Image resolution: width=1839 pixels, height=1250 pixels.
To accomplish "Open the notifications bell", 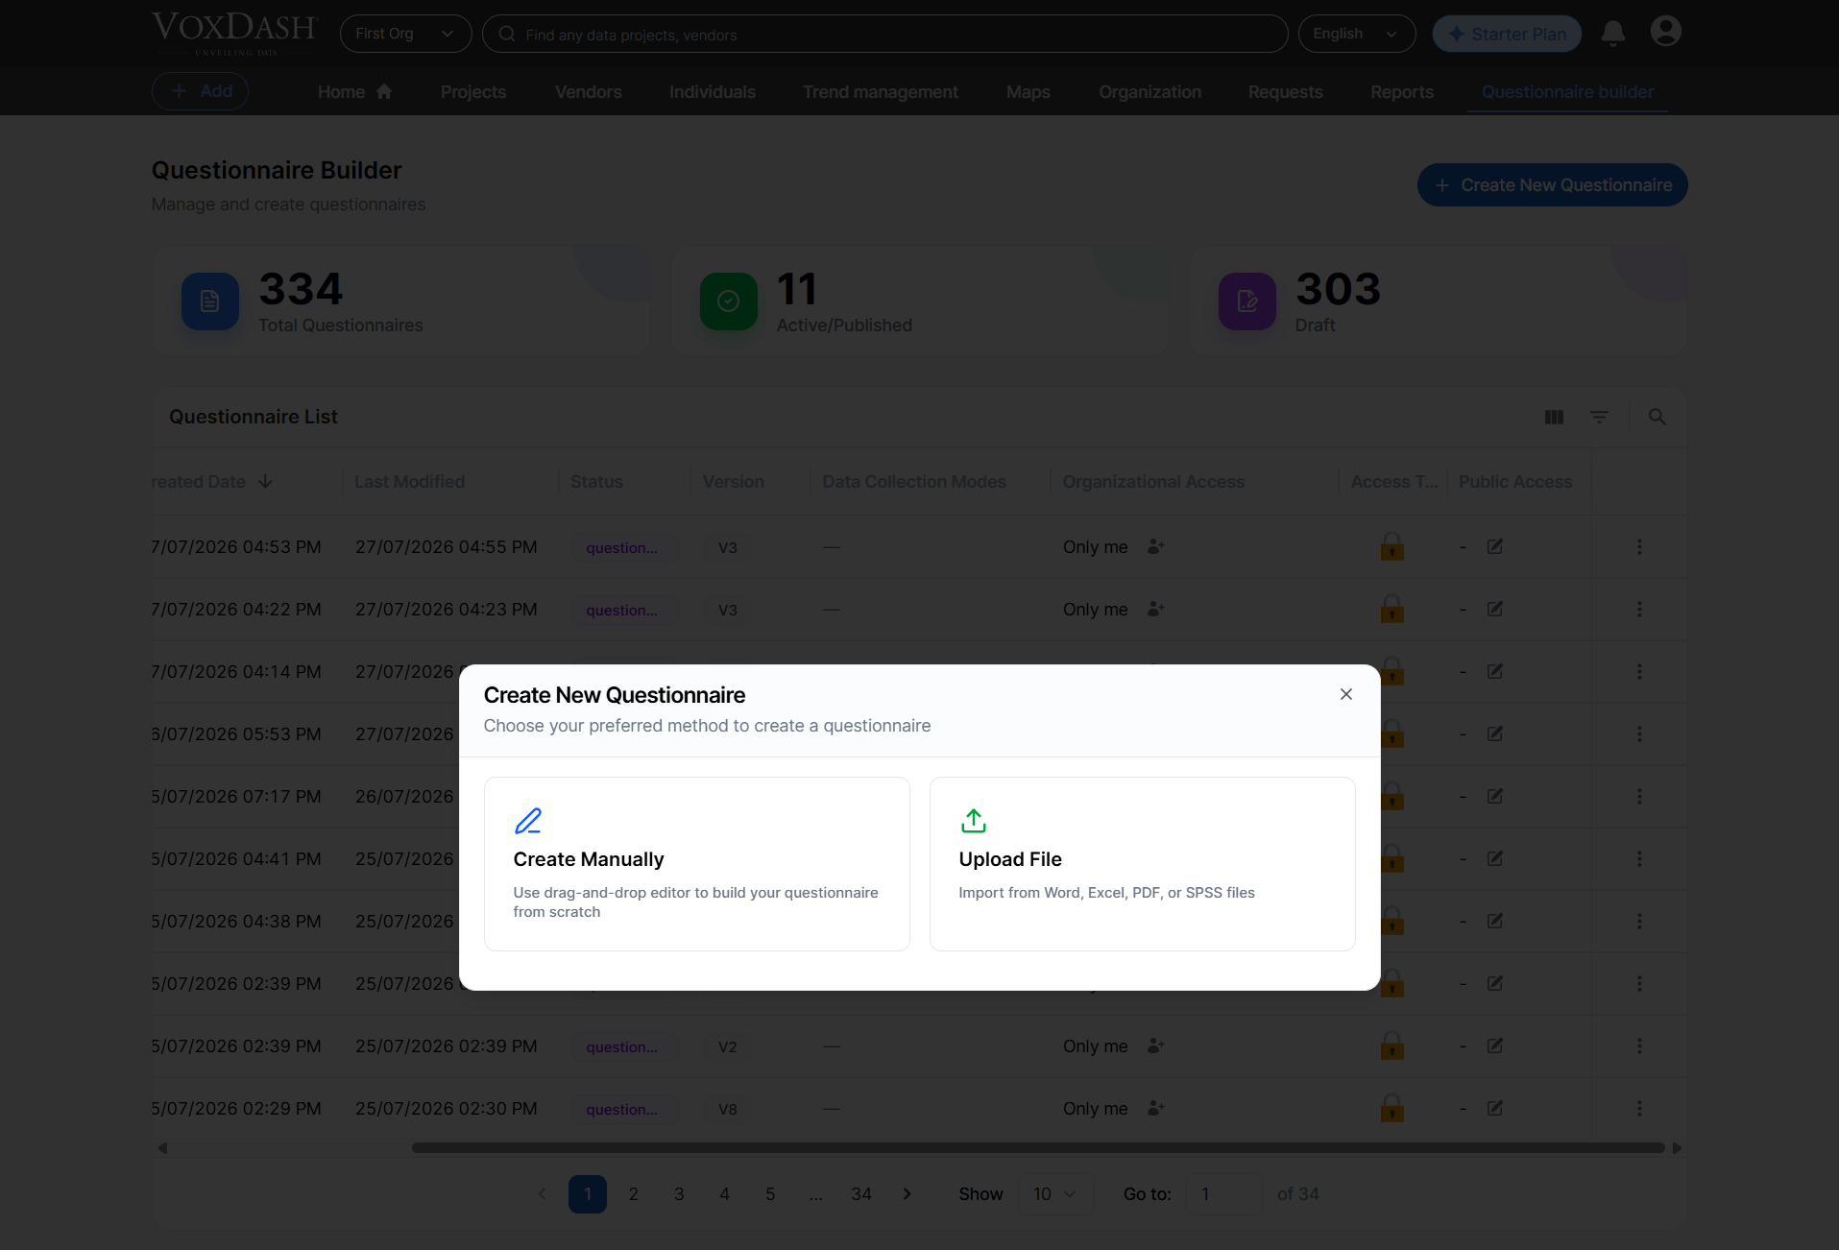I will [1613, 34].
